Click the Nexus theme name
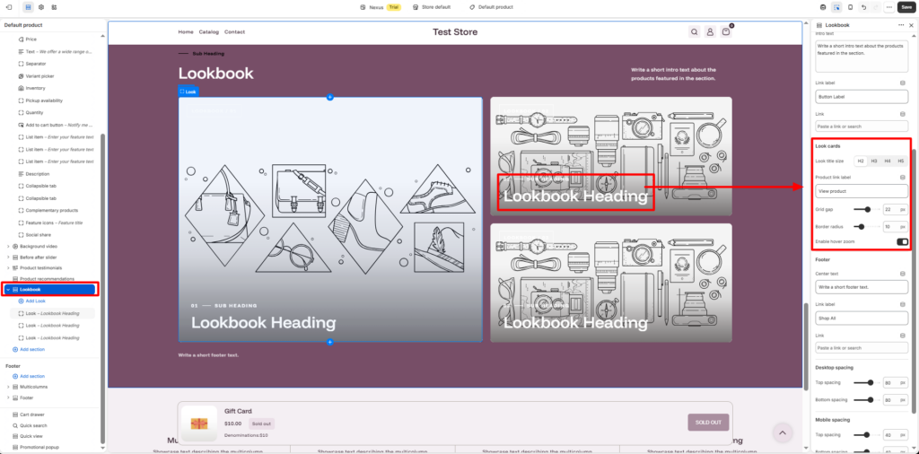The image size is (919, 454). pos(376,7)
